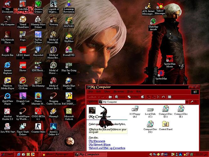The image size is (209, 157).
Task: Follow the My Documents link
Action: (97, 141)
